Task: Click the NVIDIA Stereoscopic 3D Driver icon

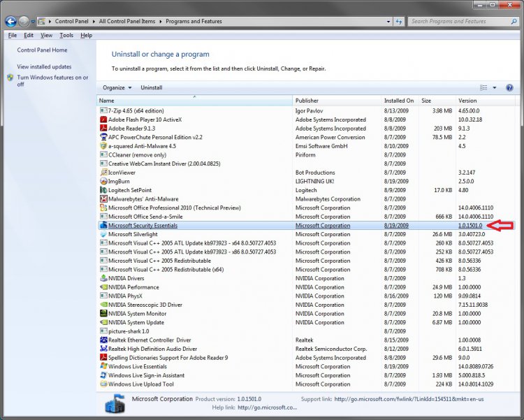Action: (103, 305)
